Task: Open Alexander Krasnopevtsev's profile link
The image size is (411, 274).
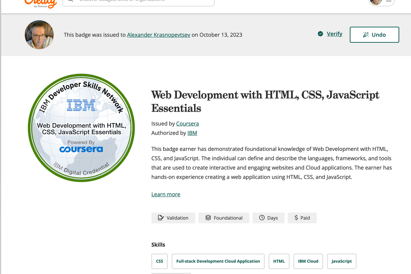Action: [158, 35]
